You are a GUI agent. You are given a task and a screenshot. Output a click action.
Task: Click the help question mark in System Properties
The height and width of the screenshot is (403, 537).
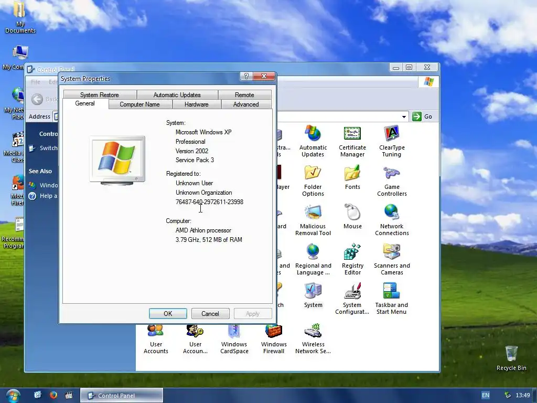[x=246, y=76]
